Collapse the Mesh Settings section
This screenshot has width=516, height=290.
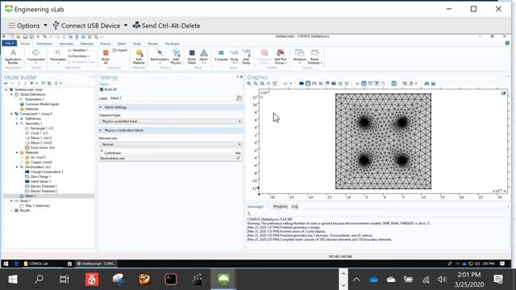pyautogui.click(x=101, y=107)
